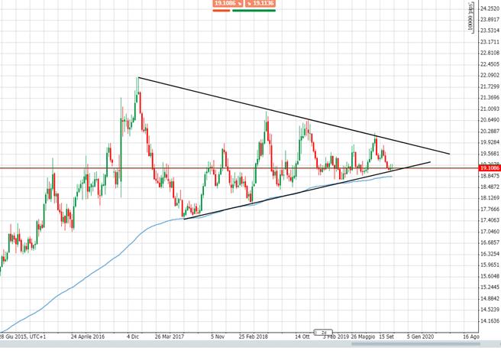Select the green underline bar below buy price
Viewport: 501px width, 351px height.
pyautogui.click(x=255, y=11)
